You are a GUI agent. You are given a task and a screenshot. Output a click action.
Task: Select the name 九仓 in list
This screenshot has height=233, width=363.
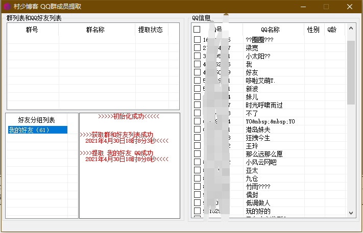pos(252,178)
